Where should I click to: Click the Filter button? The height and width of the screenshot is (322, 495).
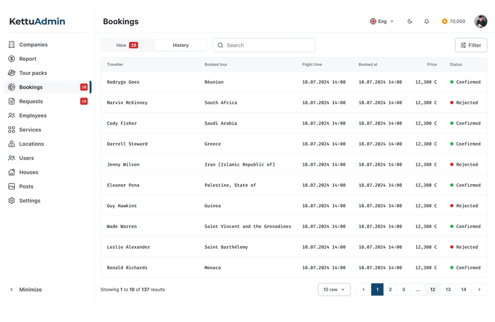click(471, 45)
